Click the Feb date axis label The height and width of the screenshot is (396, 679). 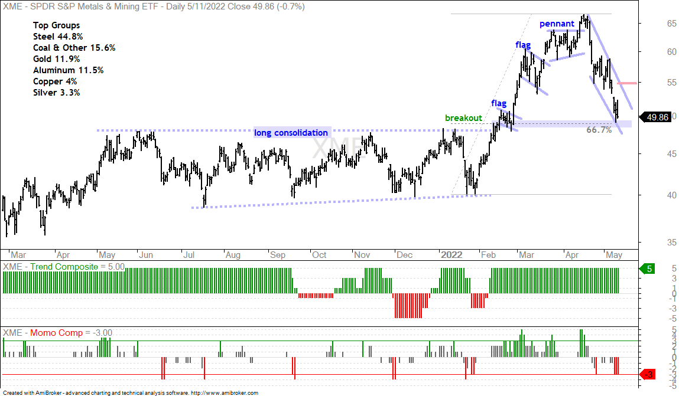[x=488, y=255]
